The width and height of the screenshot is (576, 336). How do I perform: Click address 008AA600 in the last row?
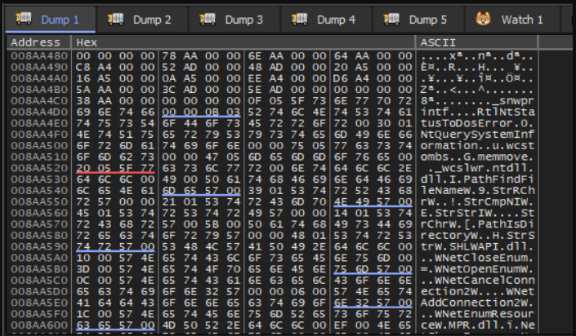click(35, 323)
